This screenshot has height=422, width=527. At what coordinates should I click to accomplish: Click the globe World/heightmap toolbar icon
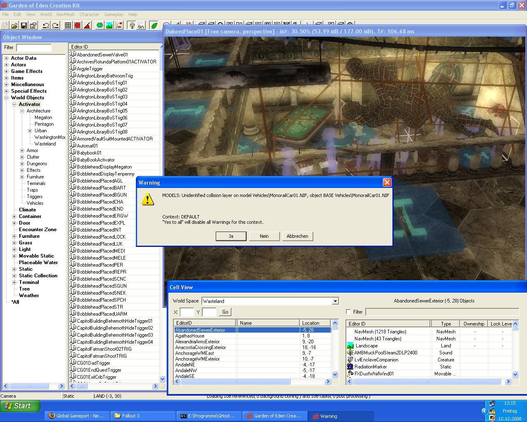[x=100, y=26]
